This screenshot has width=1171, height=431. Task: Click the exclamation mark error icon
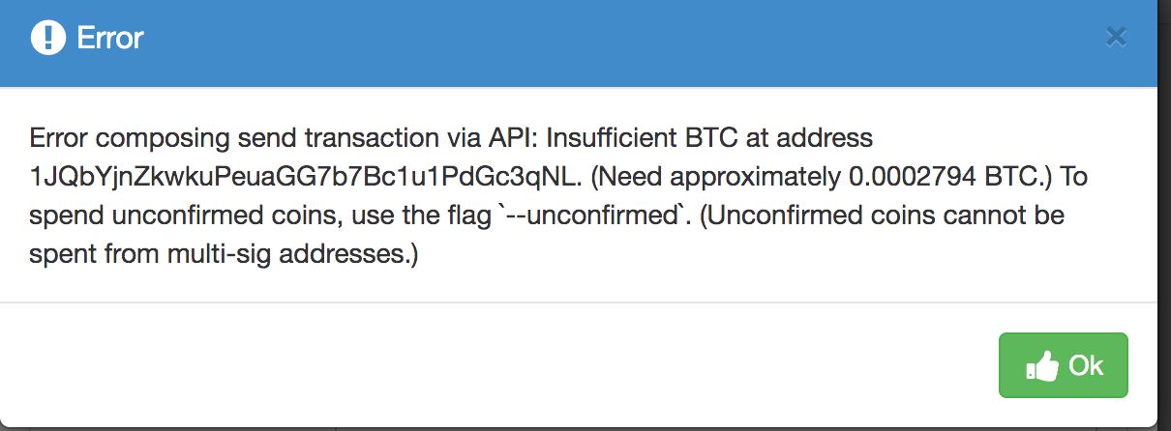point(47,39)
